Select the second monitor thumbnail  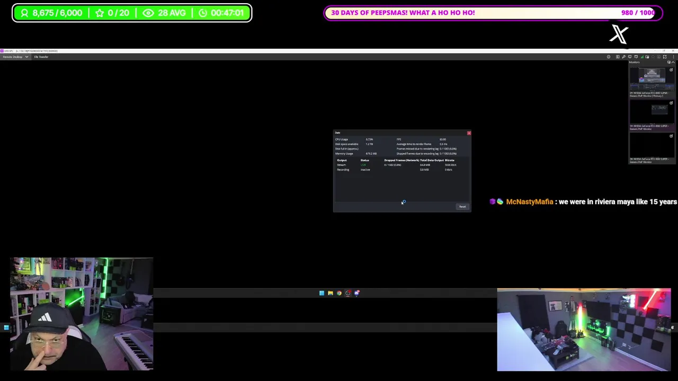tap(652, 112)
